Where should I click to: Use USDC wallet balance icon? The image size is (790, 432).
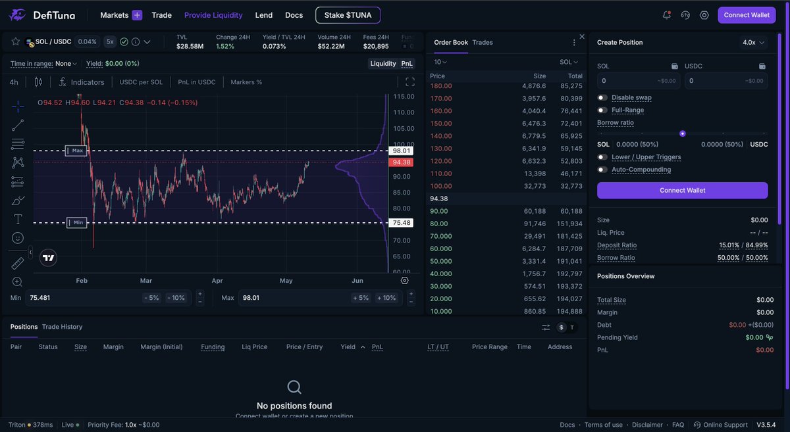pos(762,66)
